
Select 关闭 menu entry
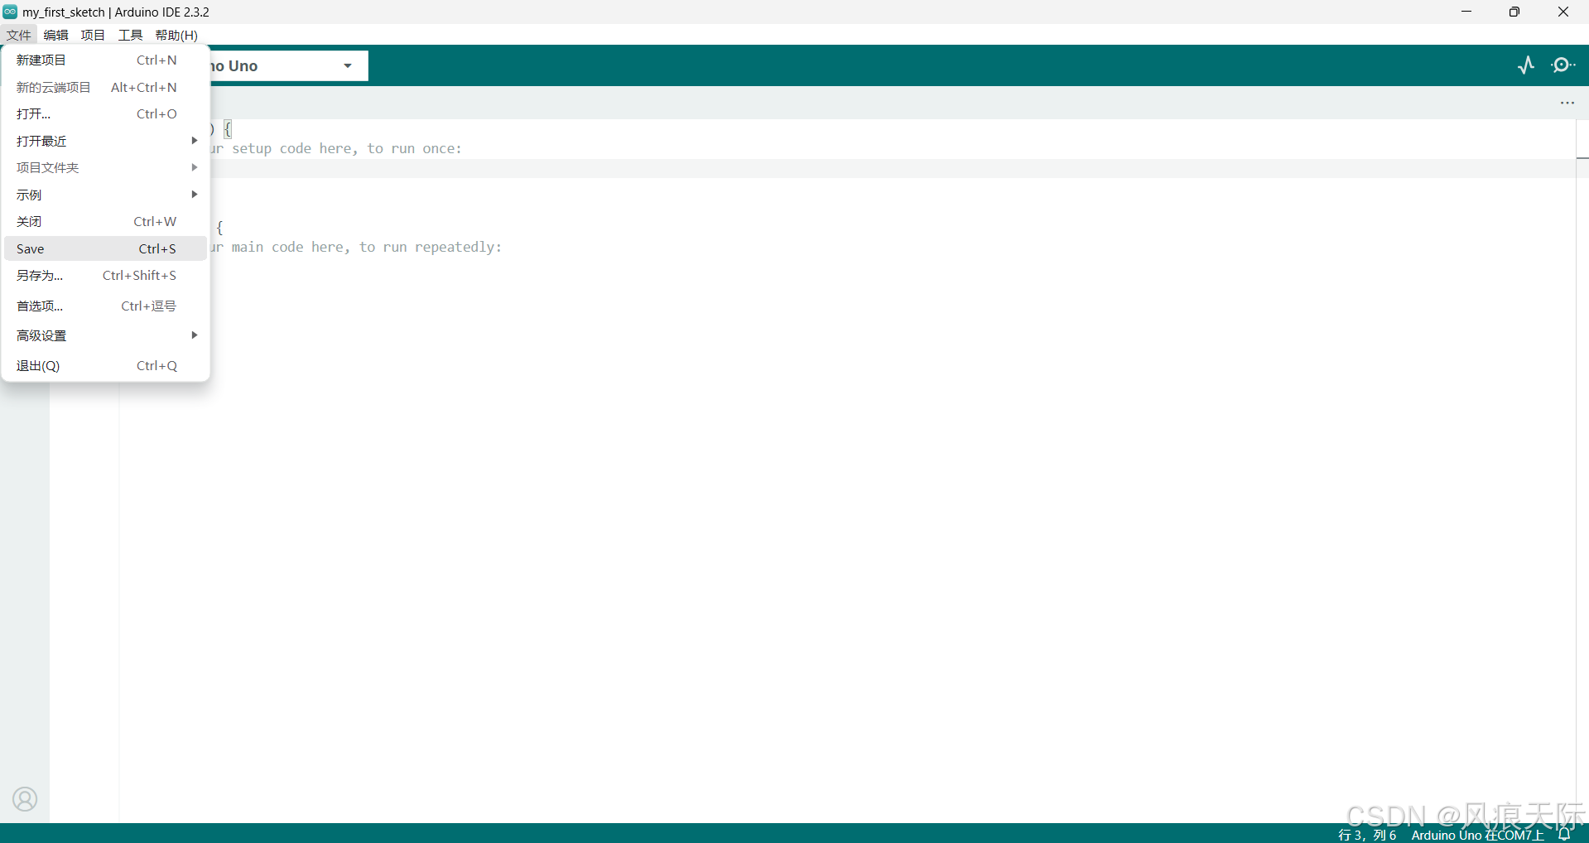tap(105, 221)
